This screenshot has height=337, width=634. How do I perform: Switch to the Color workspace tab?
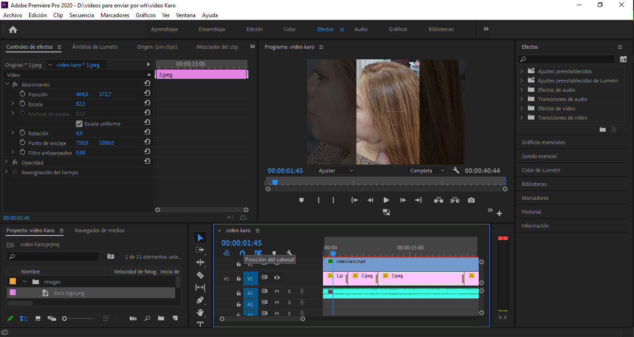click(290, 29)
